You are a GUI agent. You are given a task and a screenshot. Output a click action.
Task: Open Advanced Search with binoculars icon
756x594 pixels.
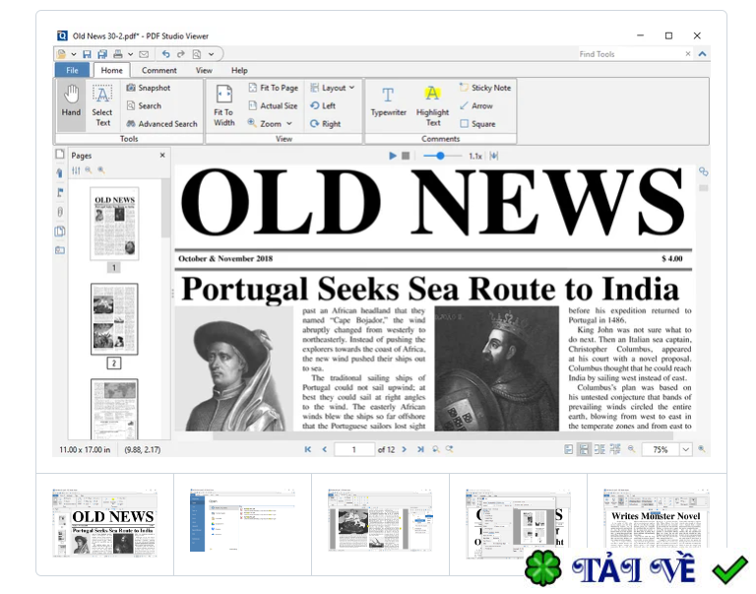click(162, 124)
